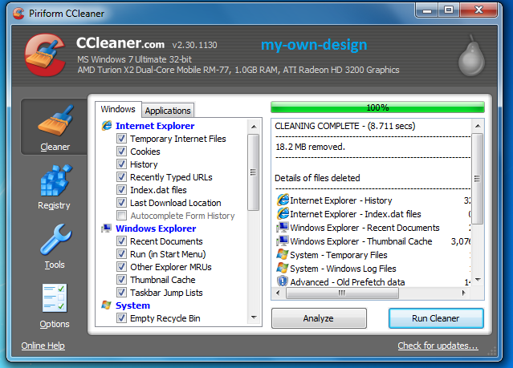
Task: Click computer icon beside Thumbnail Cache result
Action: pyautogui.click(x=283, y=241)
